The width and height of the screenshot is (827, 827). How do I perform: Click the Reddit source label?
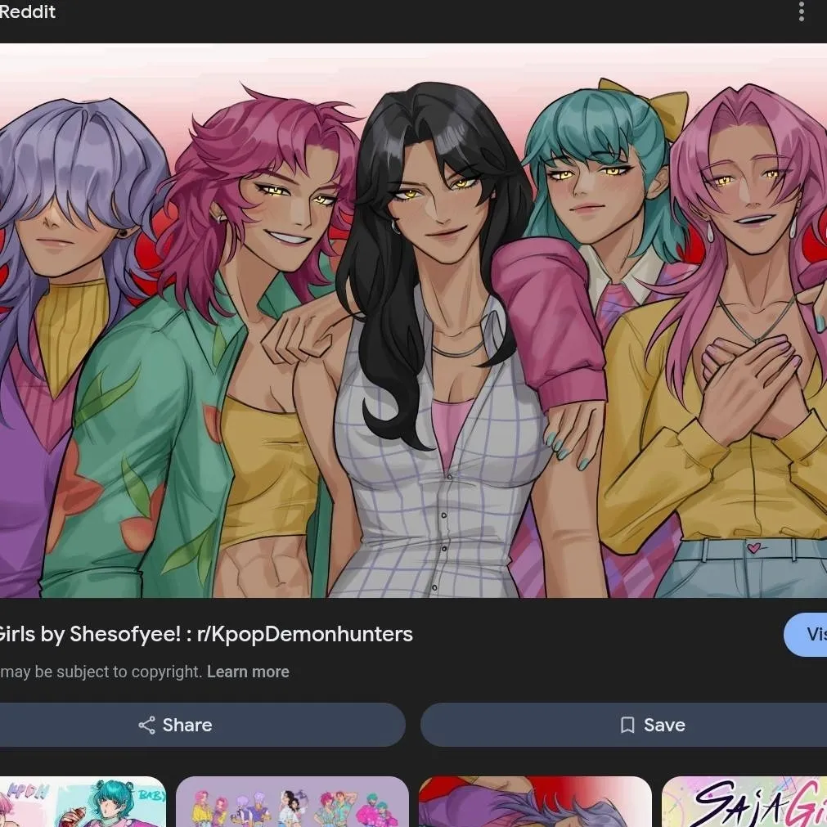pos(28,12)
